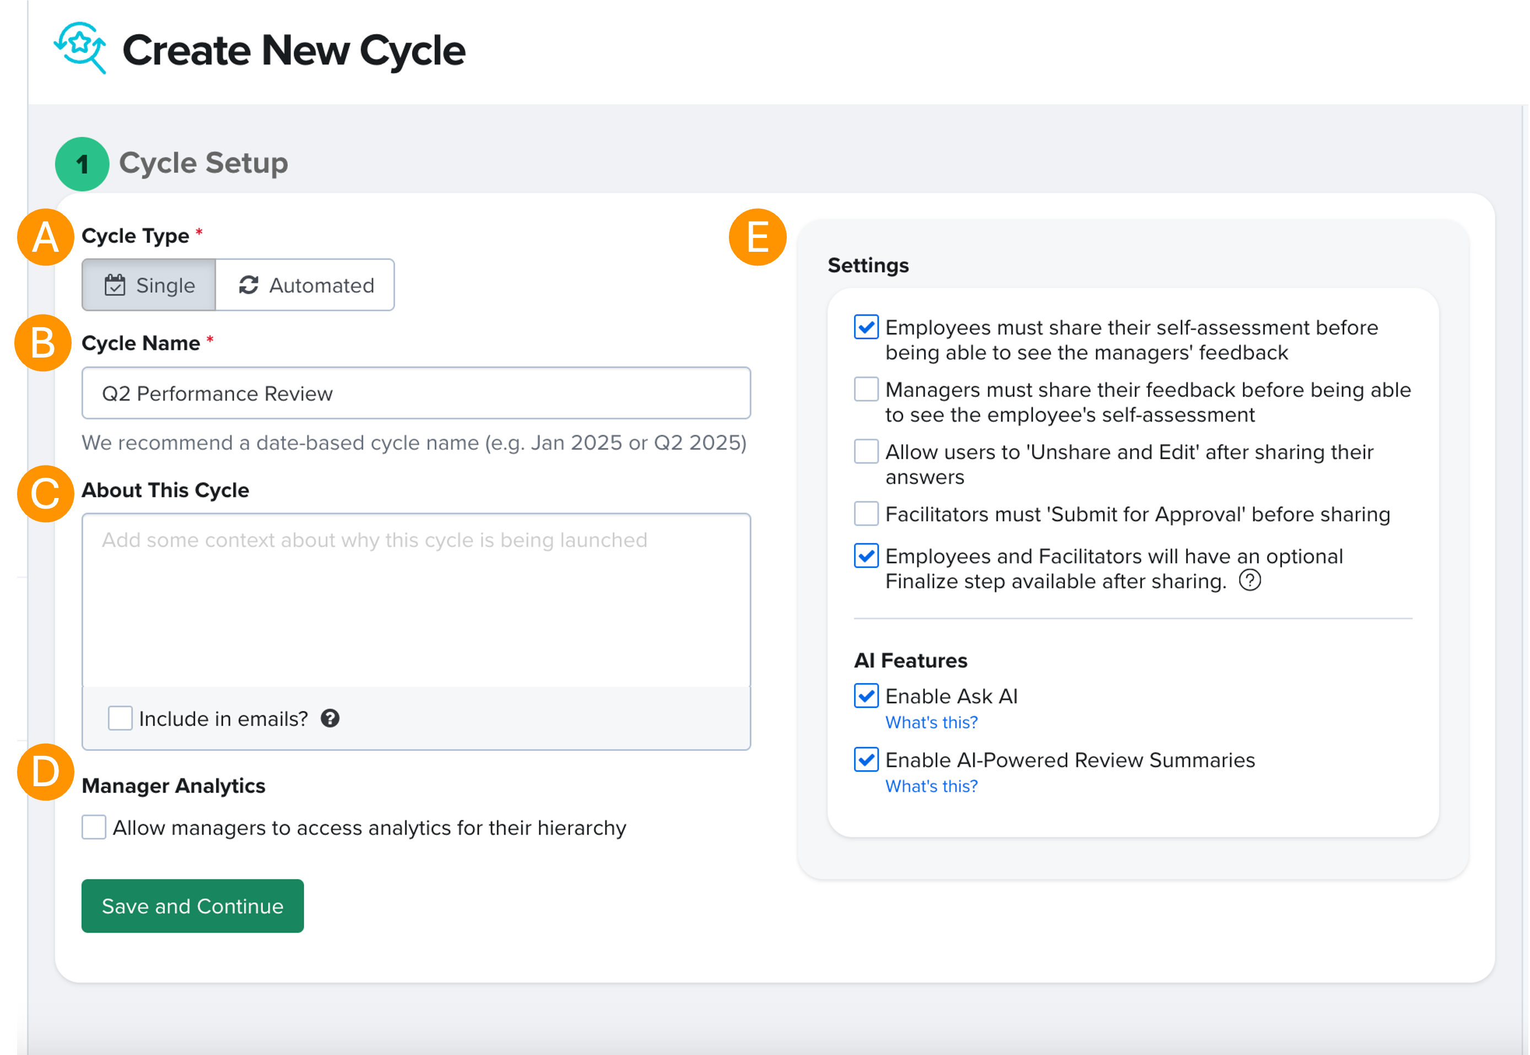Click the orange D marker by Manager Analytics
This screenshot has height=1055, width=1530.
(x=45, y=772)
